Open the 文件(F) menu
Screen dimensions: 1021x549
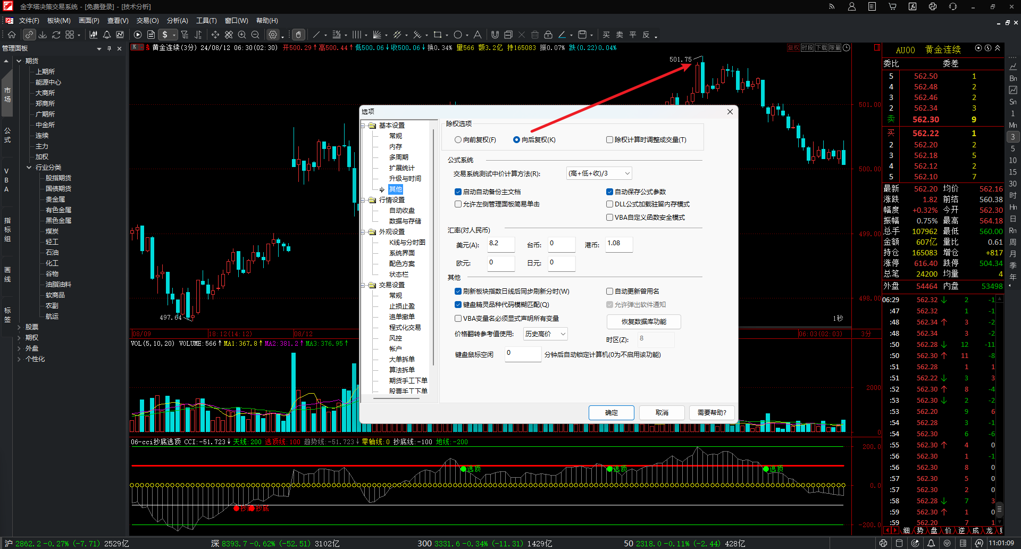point(29,21)
